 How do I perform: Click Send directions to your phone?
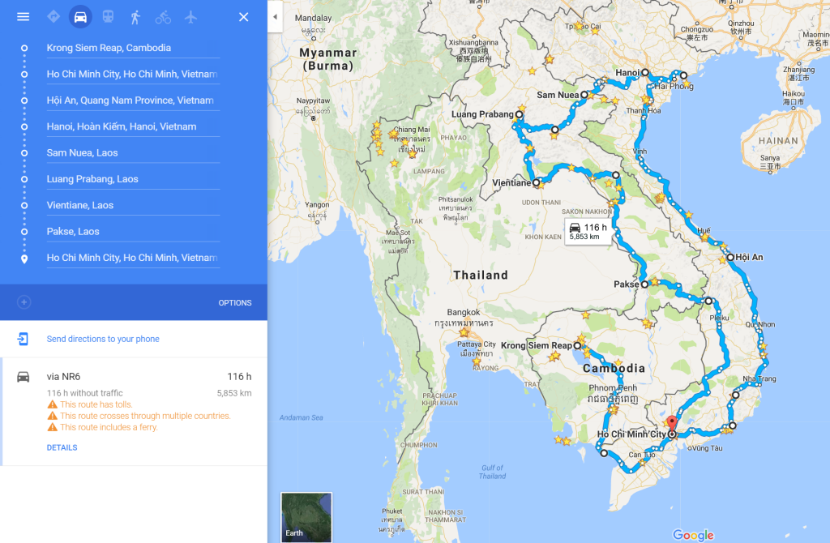pyautogui.click(x=103, y=339)
